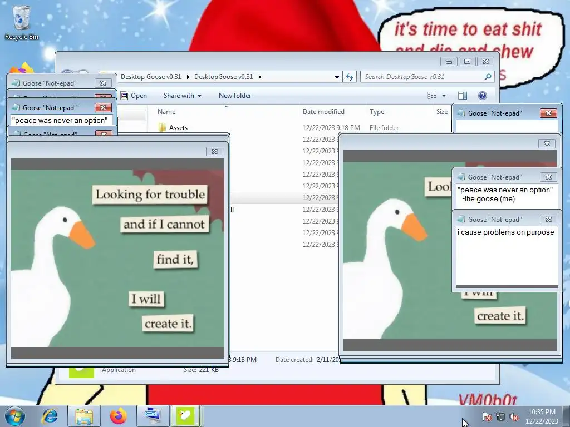Expand Share with dropdown menu
Image resolution: width=570 pixels, height=427 pixels.
coord(183,96)
